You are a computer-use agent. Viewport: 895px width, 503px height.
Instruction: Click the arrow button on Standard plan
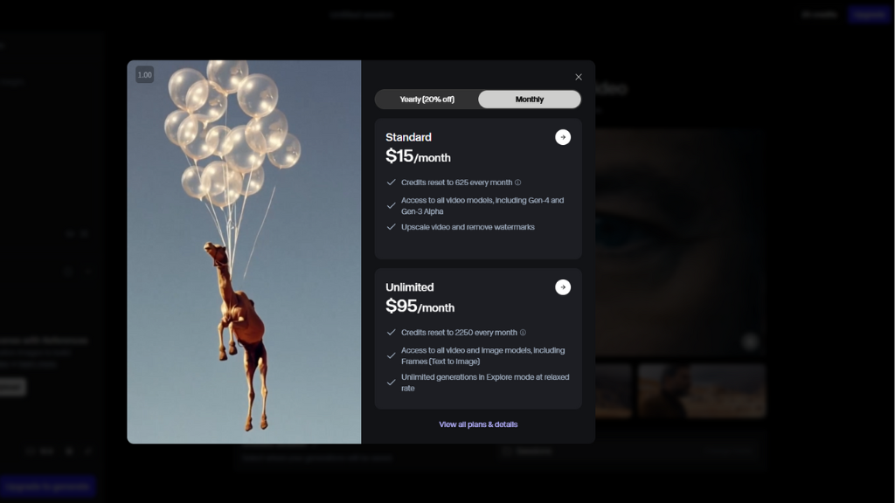[x=563, y=137]
